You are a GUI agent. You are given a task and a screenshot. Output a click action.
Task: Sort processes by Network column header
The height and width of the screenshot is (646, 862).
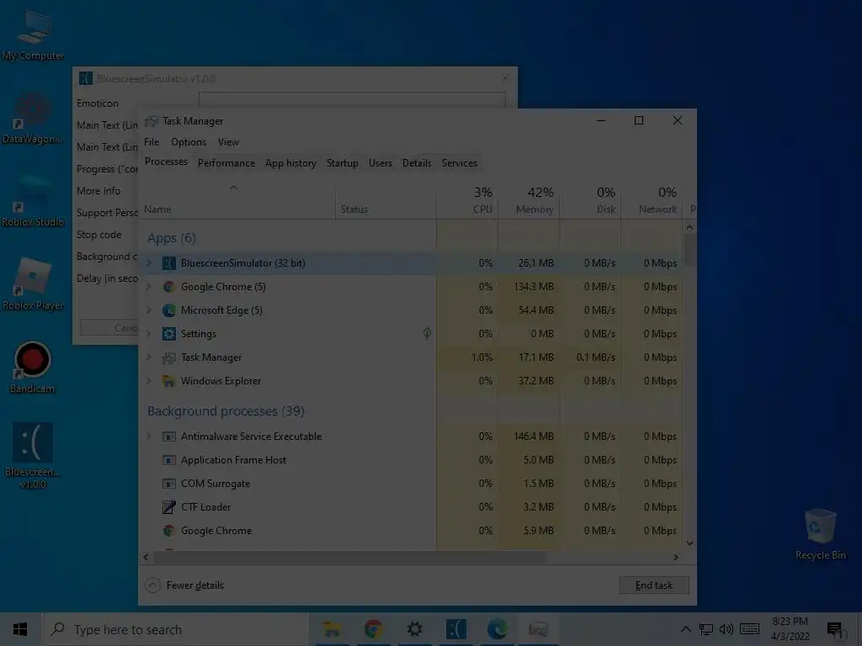click(652, 201)
